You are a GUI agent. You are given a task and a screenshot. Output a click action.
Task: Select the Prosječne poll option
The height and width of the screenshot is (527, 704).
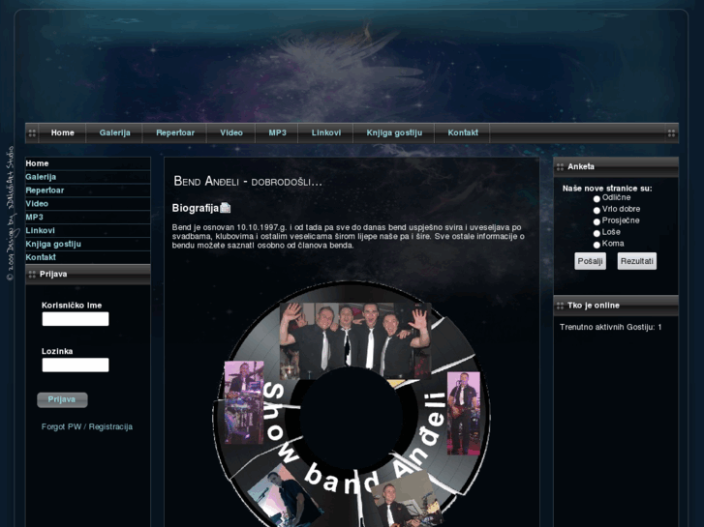coord(597,222)
